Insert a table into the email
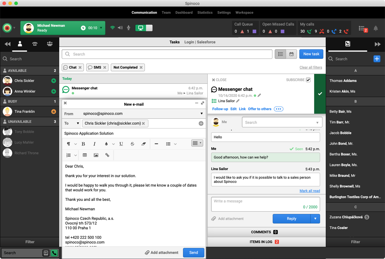The width and height of the screenshot is (385, 259). (x=85, y=155)
